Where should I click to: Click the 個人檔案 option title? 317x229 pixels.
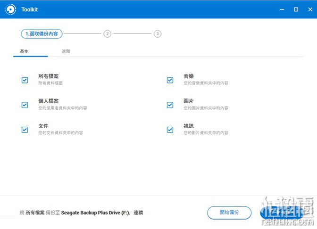pos(49,101)
